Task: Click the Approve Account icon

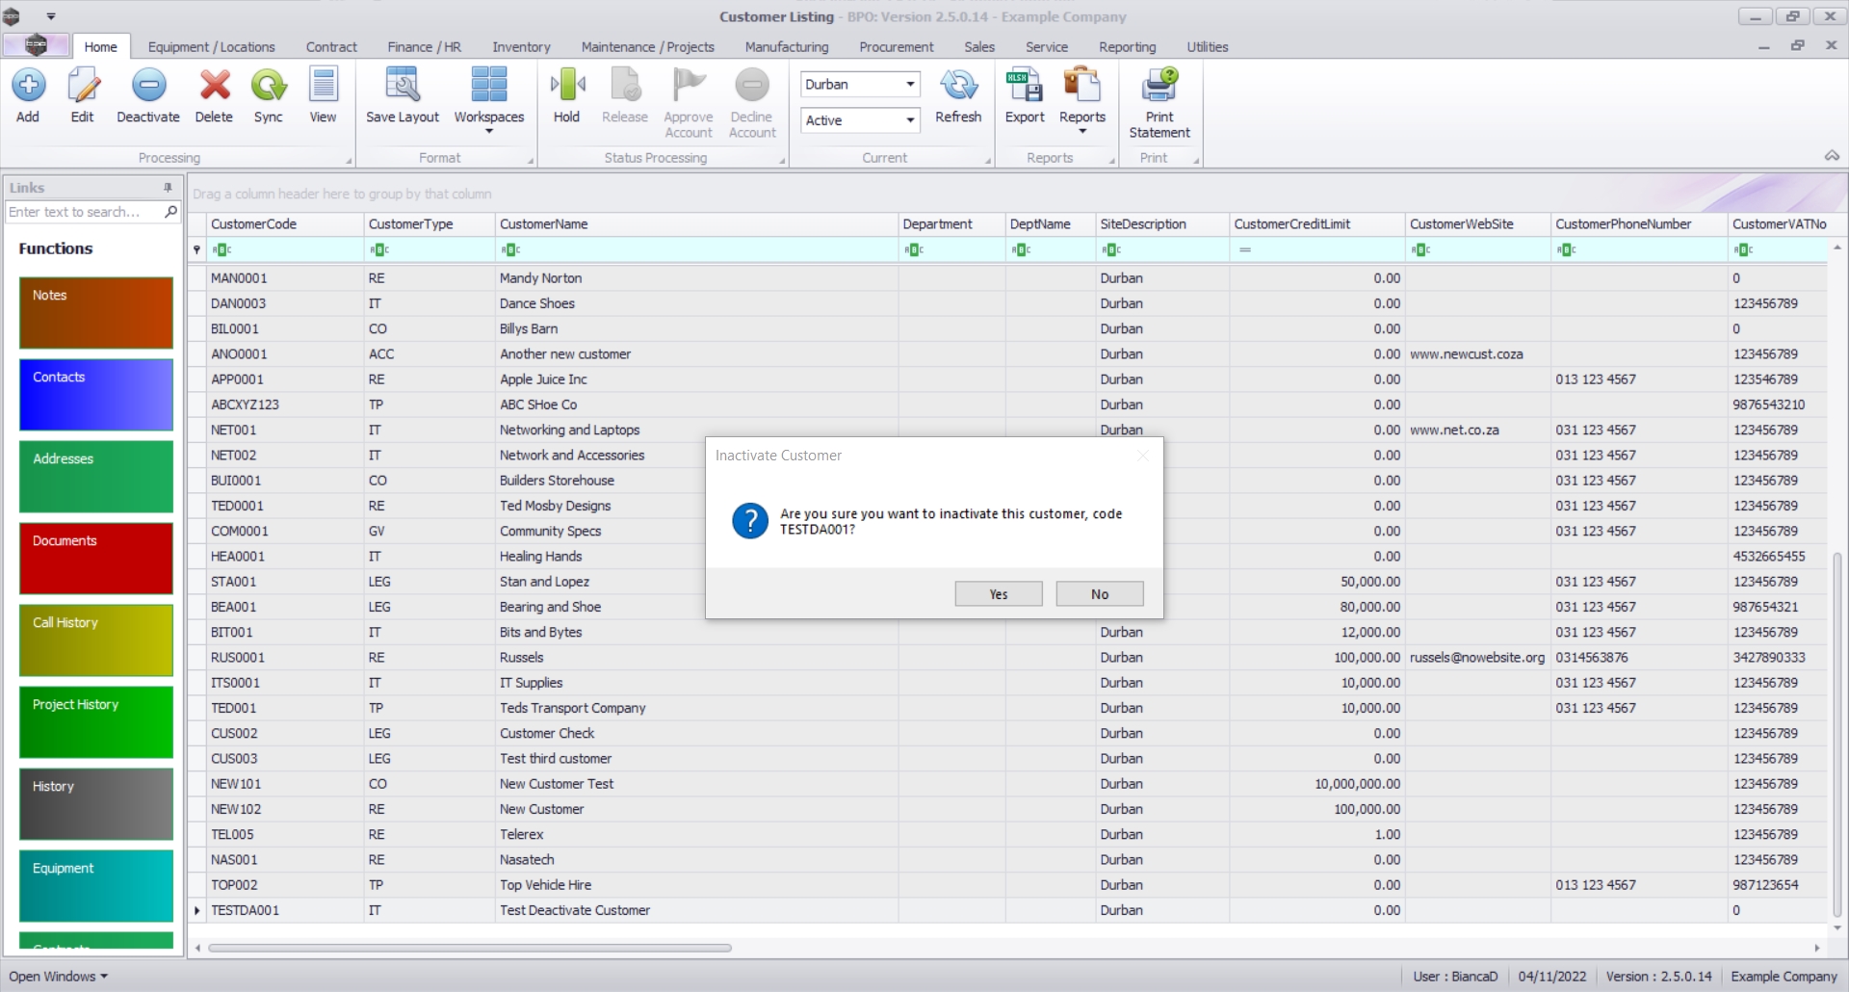Action: coord(689,86)
